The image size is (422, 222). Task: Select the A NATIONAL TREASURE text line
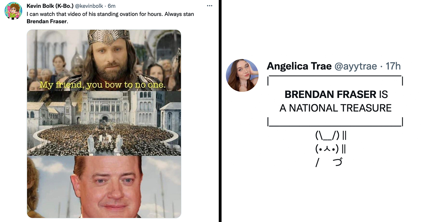coord(335,108)
